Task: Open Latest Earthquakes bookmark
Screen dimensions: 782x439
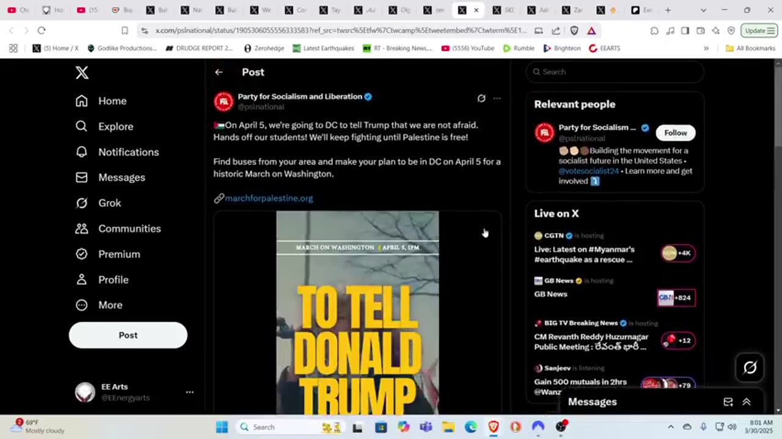Action: [323, 48]
